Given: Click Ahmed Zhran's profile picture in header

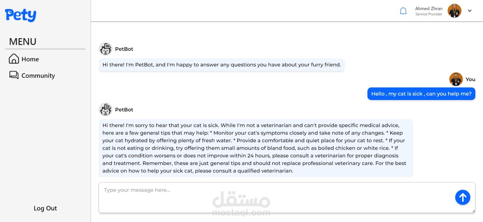Looking at the screenshot, I should tap(454, 11).
